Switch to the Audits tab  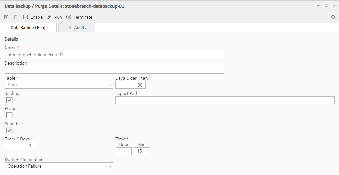[x=77, y=28]
